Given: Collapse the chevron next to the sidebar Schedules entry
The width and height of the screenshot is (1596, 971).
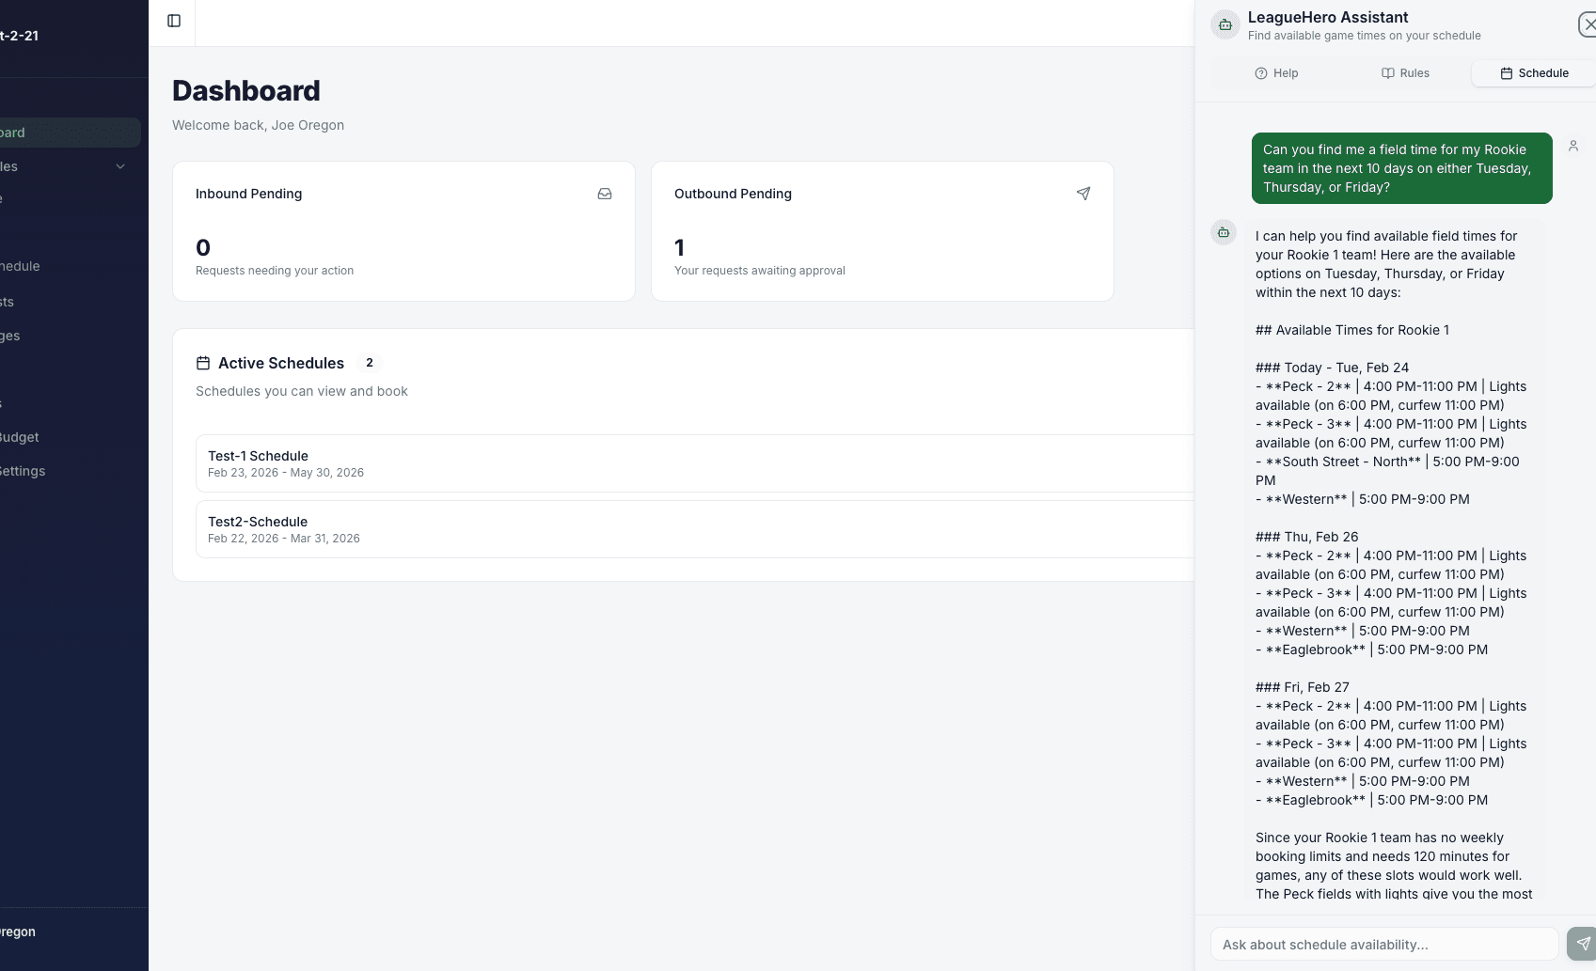Looking at the screenshot, I should coord(120,165).
